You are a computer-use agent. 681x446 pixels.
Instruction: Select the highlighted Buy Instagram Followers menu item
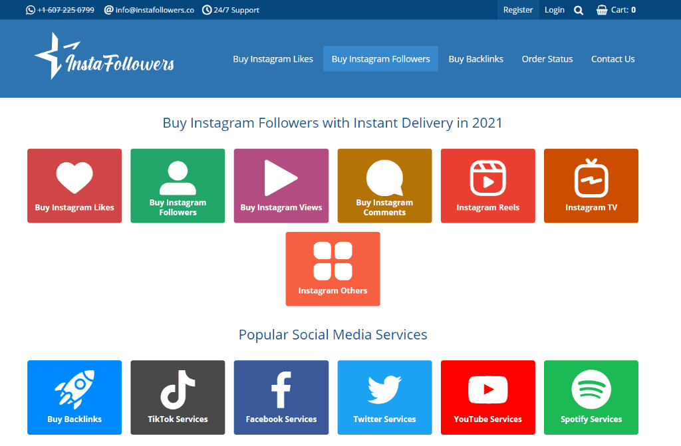click(380, 58)
